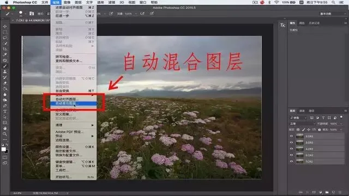
Task: Open brush settings panel icon in options bar
Action: click(x=32, y=14)
